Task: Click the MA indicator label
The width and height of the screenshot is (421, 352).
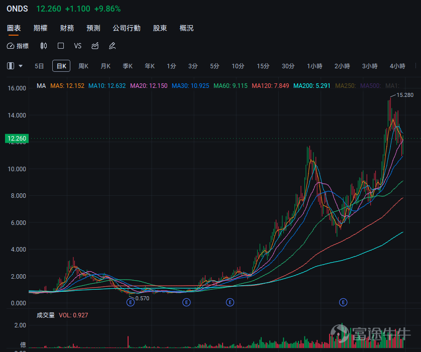Action: 41,86
